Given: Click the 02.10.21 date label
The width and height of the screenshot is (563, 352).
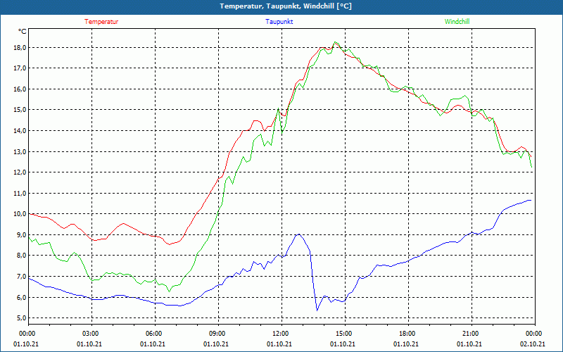Looking at the screenshot, I should pos(533,344).
